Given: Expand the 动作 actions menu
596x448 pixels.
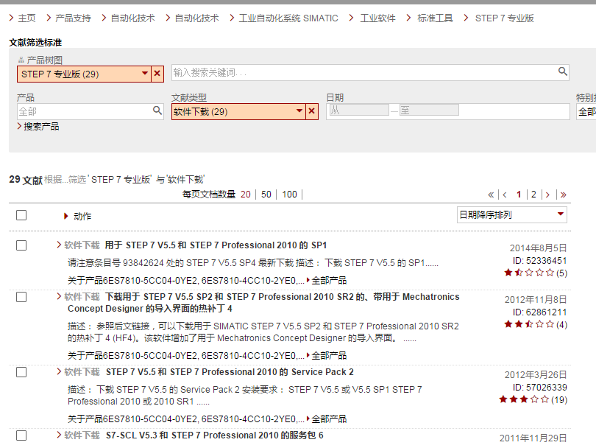Looking at the screenshot, I should [77, 216].
